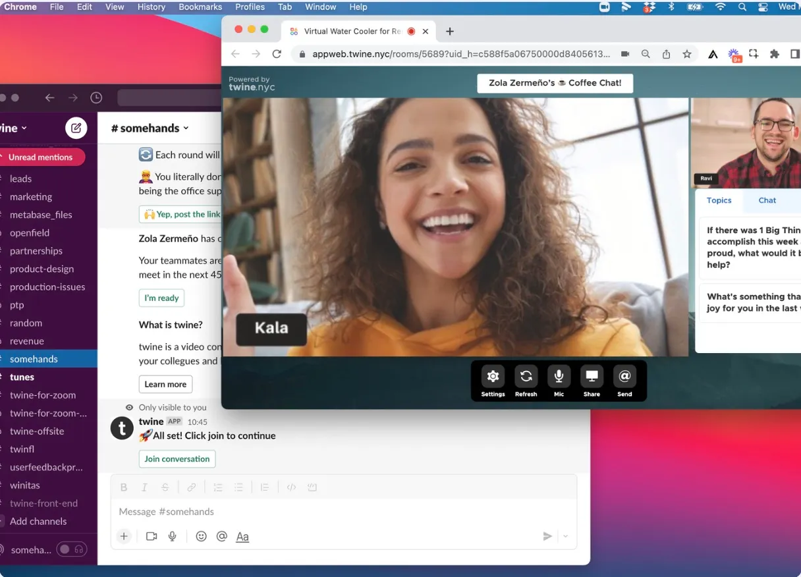
Task: Open the emoji picker in Slack composer
Action: (201, 536)
